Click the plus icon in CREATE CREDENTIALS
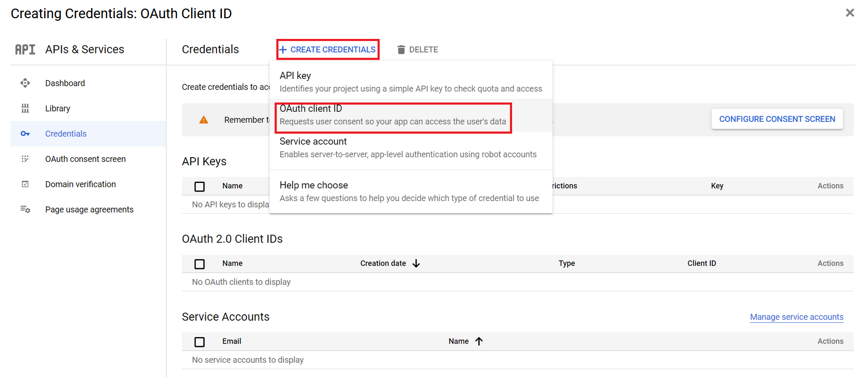 283,50
